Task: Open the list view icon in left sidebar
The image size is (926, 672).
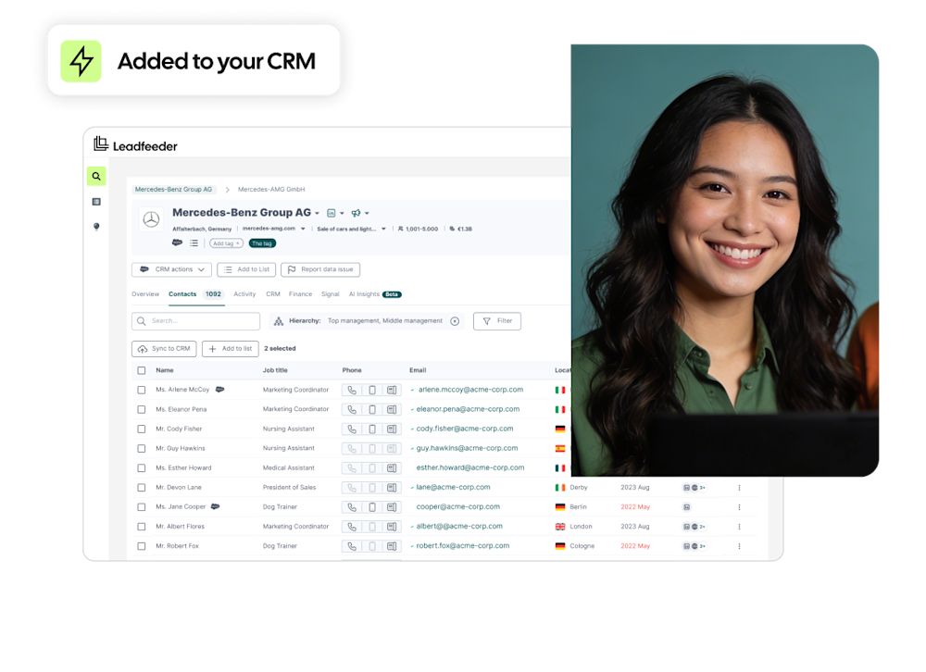Action: (96, 202)
